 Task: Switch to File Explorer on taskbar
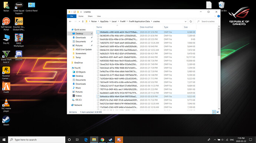click(94, 140)
